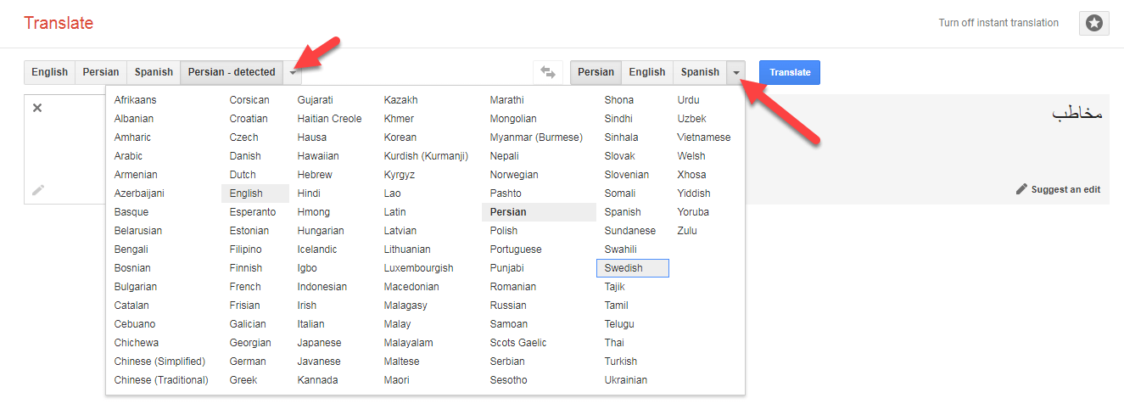The width and height of the screenshot is (1124, 415).
Task: Choose Luxembourgish from the dropdown list
Action: tap(418, 268)
